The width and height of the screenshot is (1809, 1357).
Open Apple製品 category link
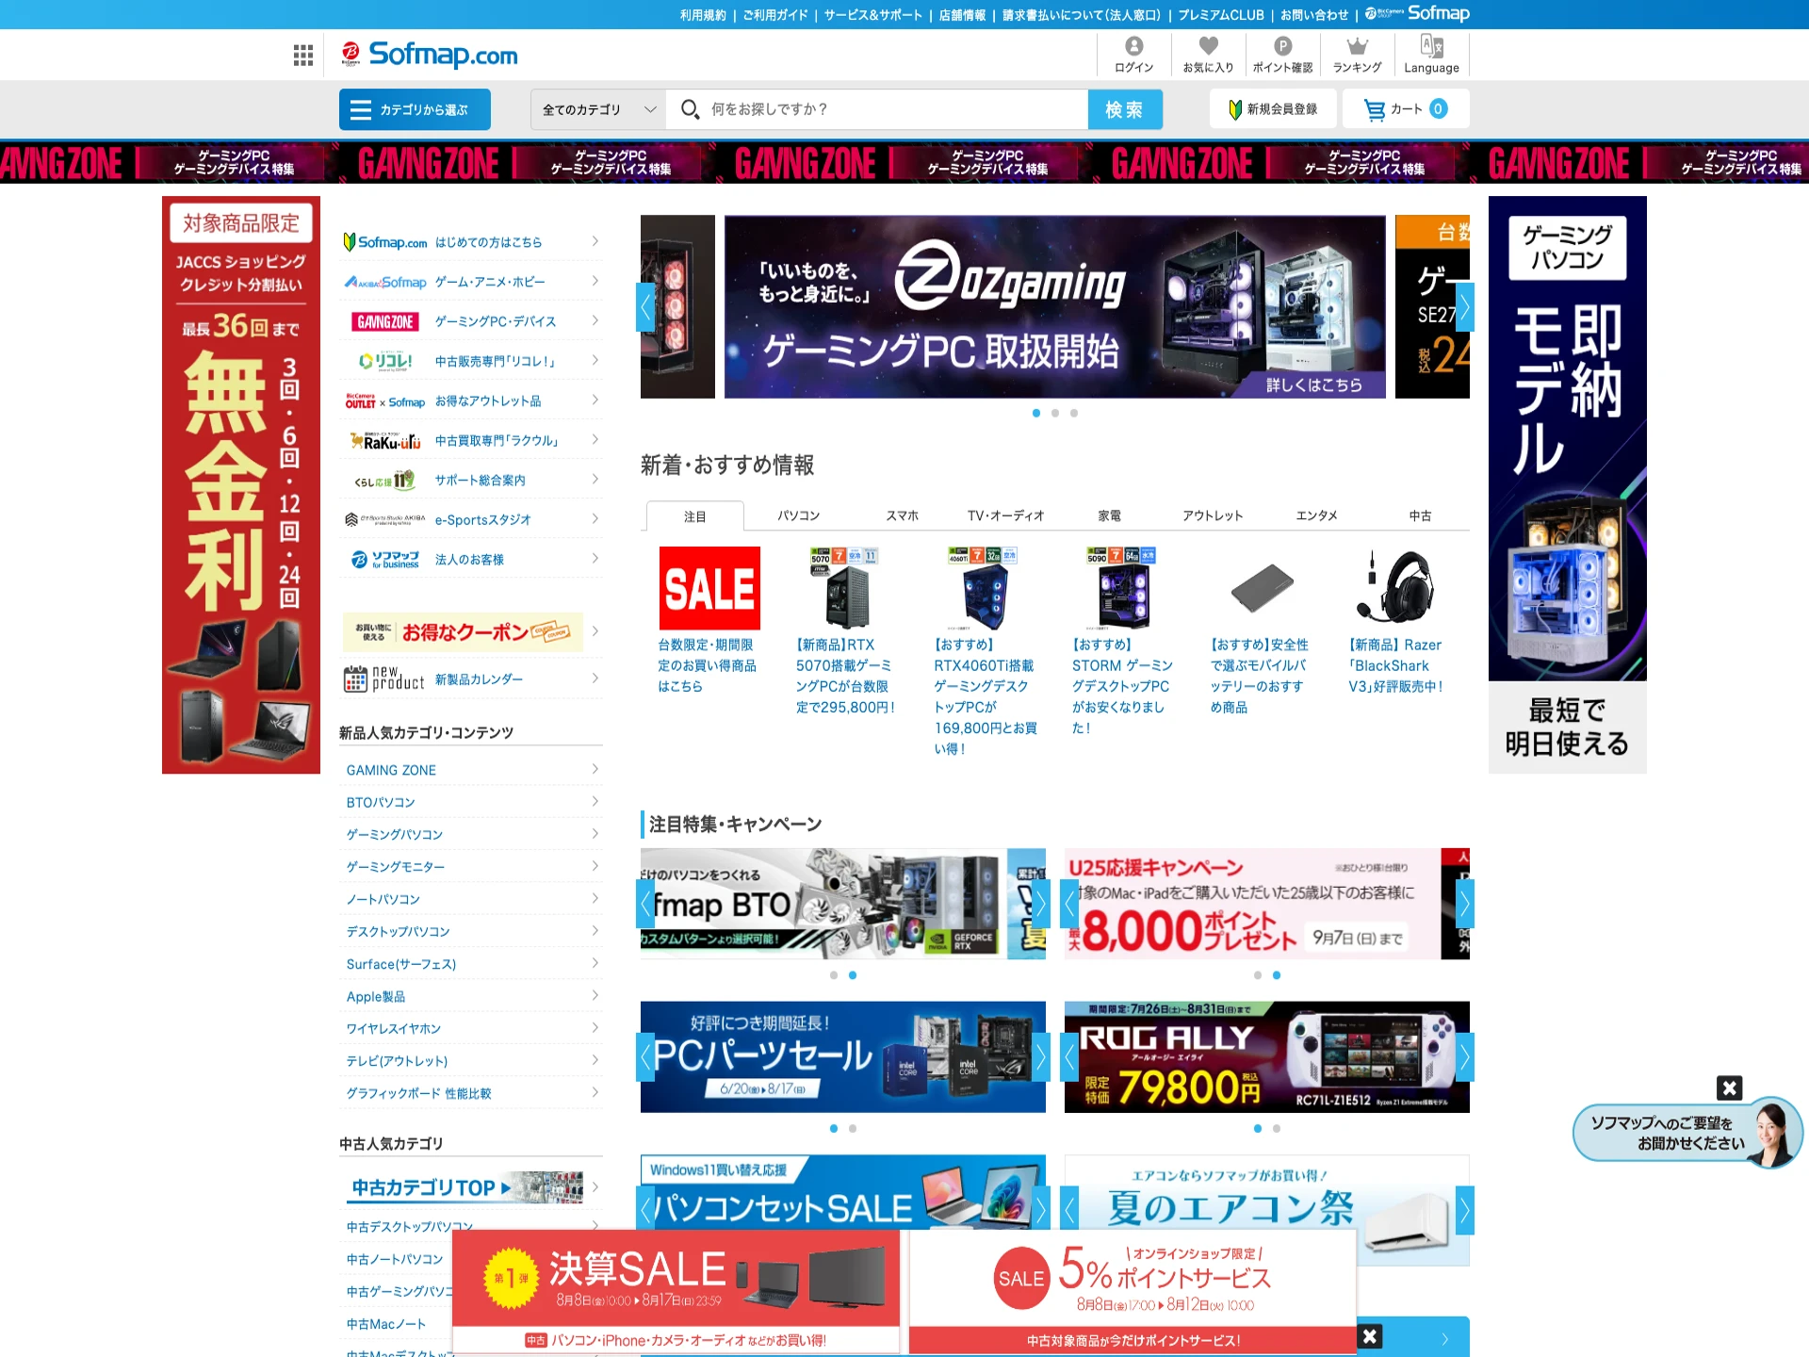coord(376,996)
